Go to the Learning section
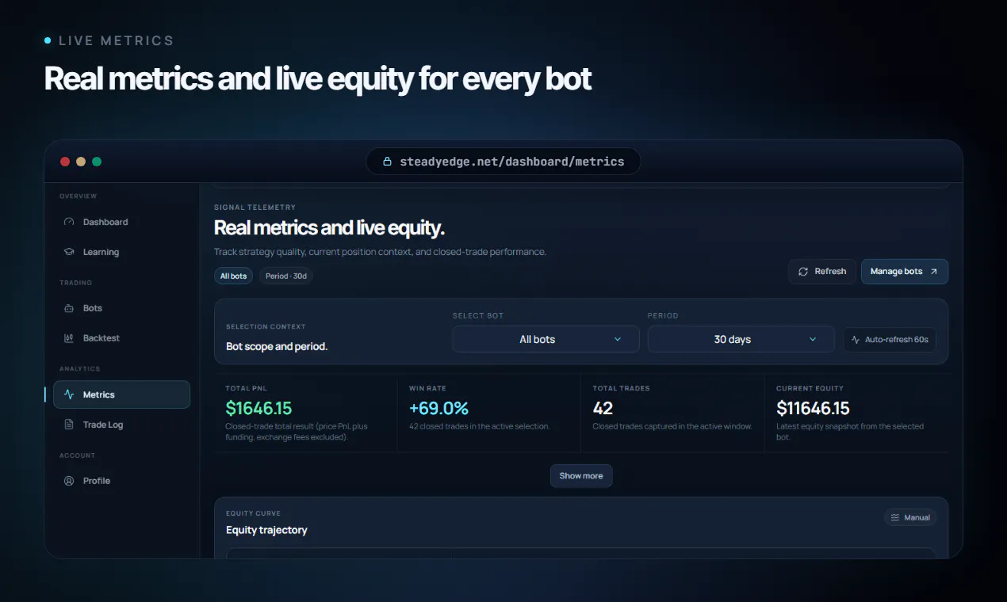This screenshot has width=1007, height=602. pyautogui.click(x=121, y=252)
